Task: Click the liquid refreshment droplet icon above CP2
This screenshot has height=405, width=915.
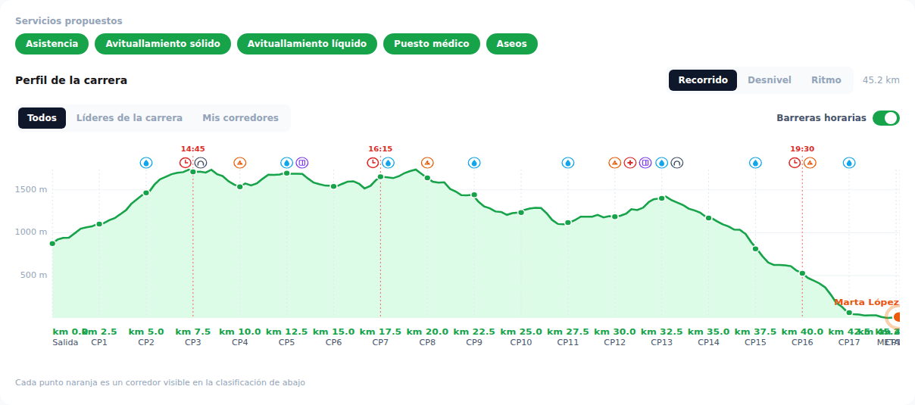Action: (x=146, y=163)
